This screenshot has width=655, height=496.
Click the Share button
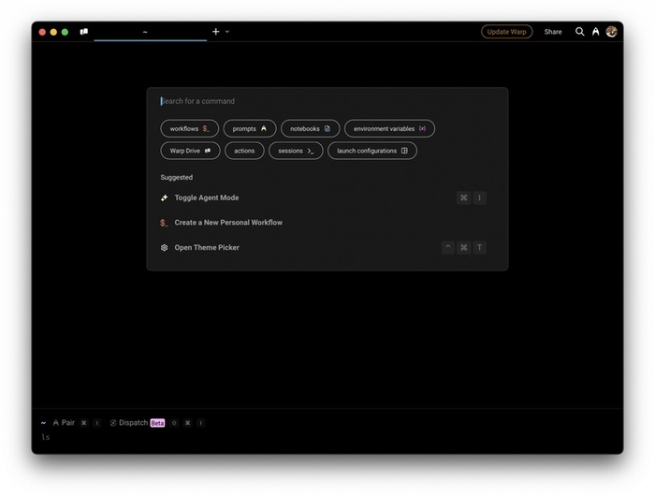point(553,32)
